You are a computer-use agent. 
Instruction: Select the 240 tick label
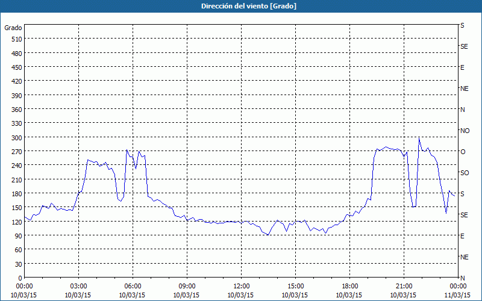pos(17,166)
